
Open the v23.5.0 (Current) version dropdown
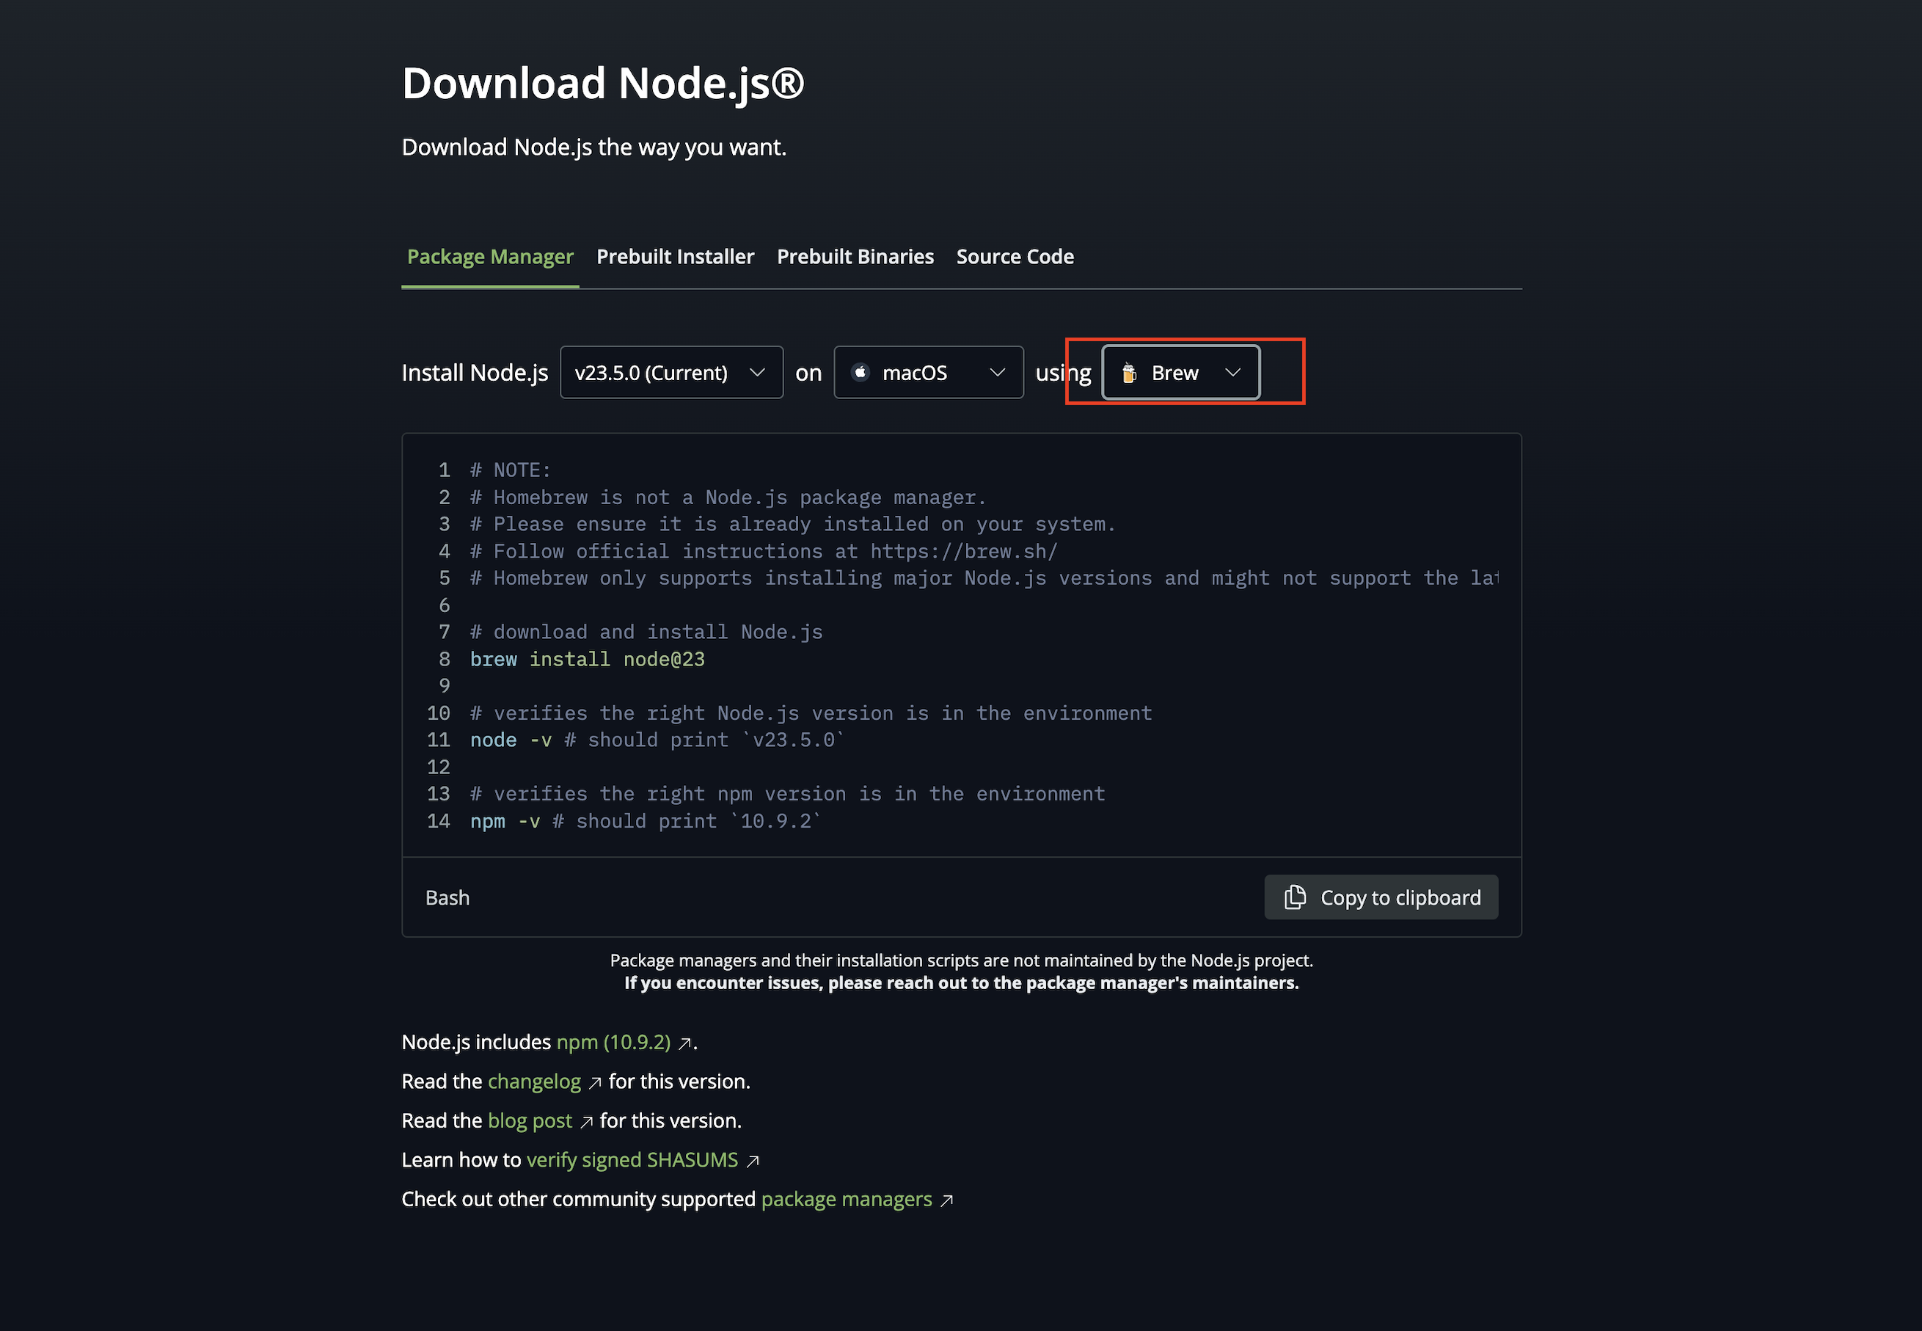click(671, 372)
